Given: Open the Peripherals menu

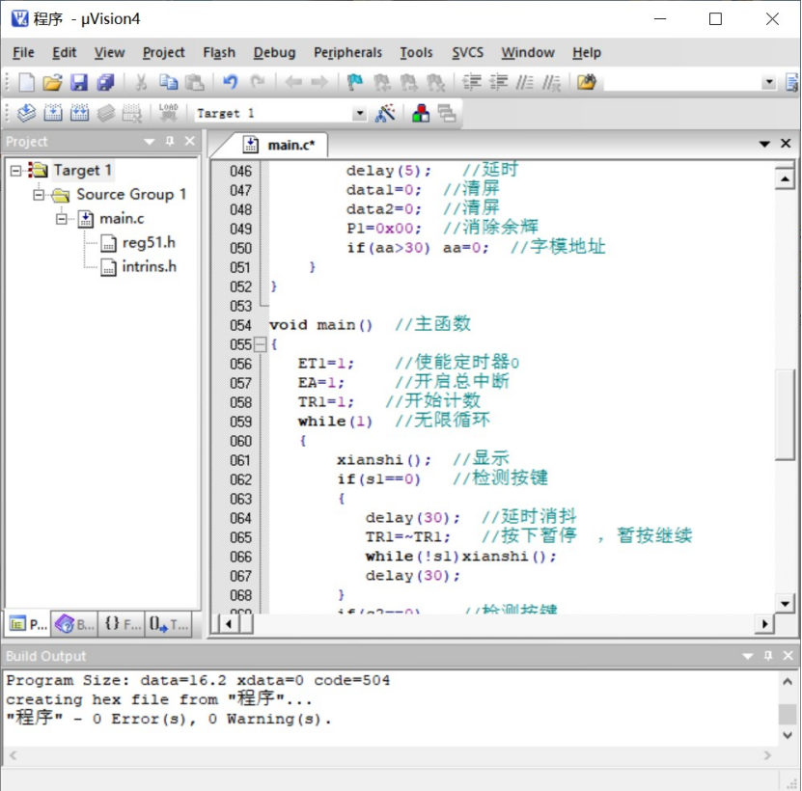Looking at the screenshot, I should 347,53.
